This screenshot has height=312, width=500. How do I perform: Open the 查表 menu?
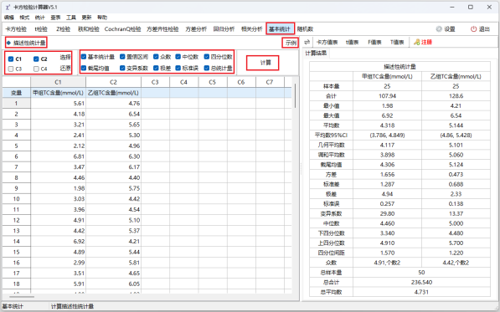point(55,18)
